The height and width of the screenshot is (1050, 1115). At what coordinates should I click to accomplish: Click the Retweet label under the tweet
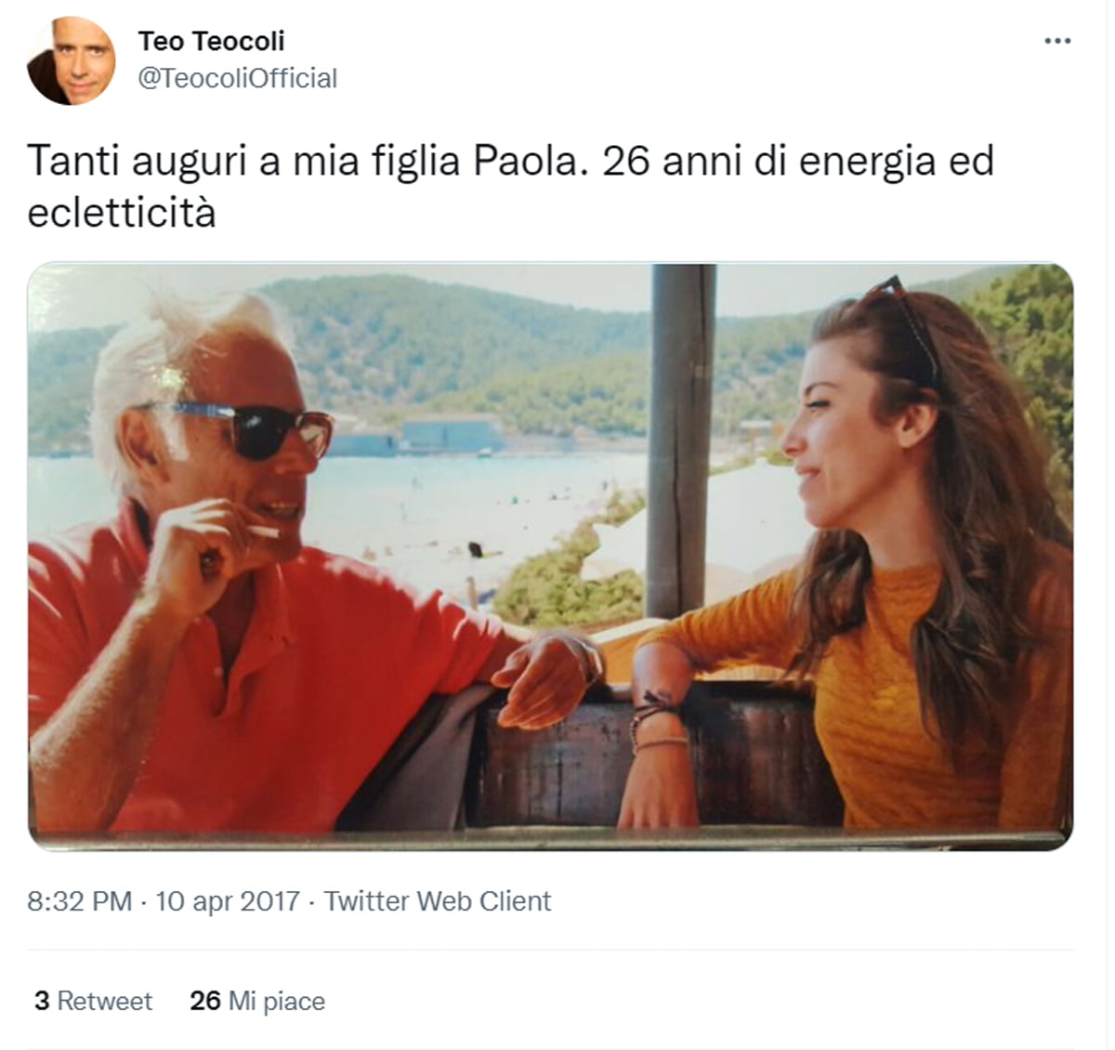(104, 1001)
